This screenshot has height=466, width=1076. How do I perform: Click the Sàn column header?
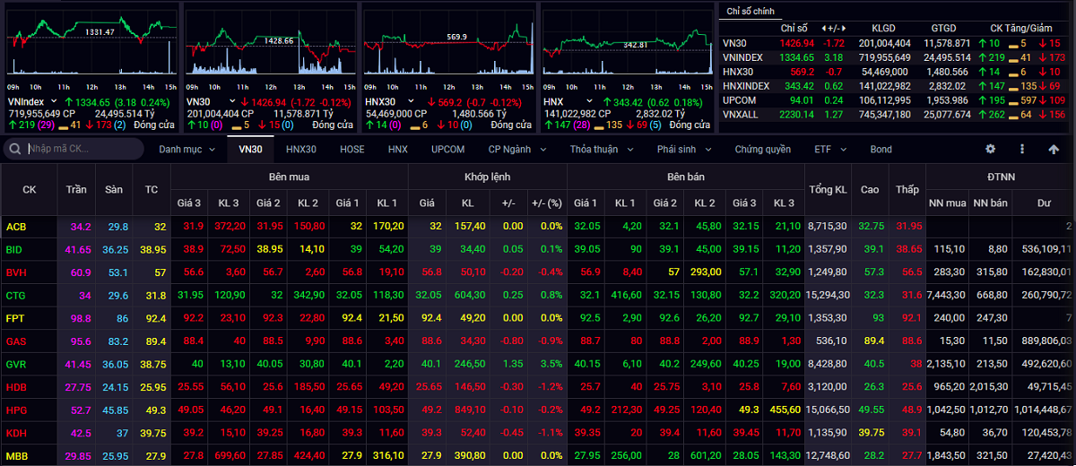114,189
